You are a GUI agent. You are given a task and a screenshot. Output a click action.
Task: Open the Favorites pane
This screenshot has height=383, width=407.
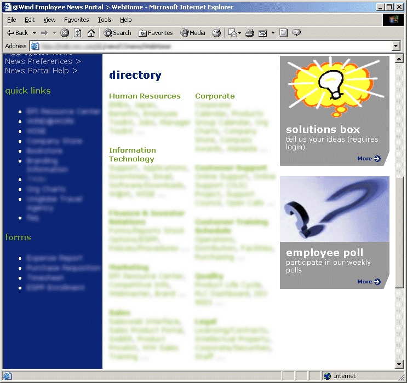pyautogui.click(x=156, y=33)
